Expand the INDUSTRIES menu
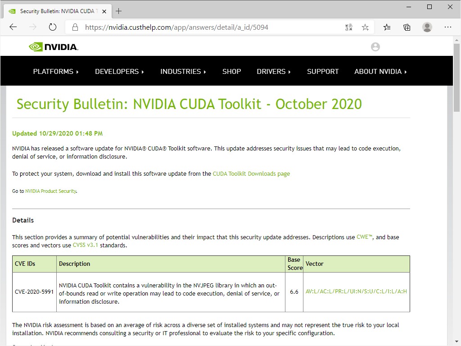 183,72
